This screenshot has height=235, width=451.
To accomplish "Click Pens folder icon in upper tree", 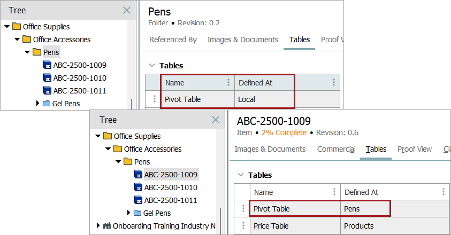I will pos(37,52).
